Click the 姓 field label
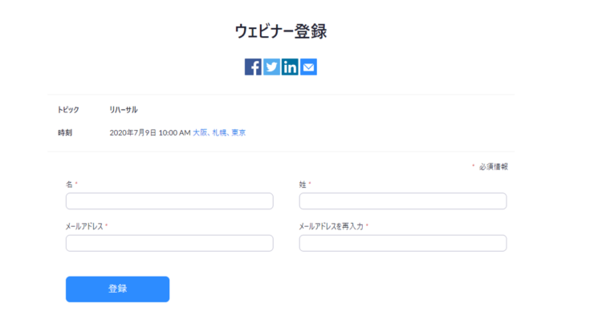Image resolution: width=594 pixels, height=324 pixels. (x=303, y=184)
